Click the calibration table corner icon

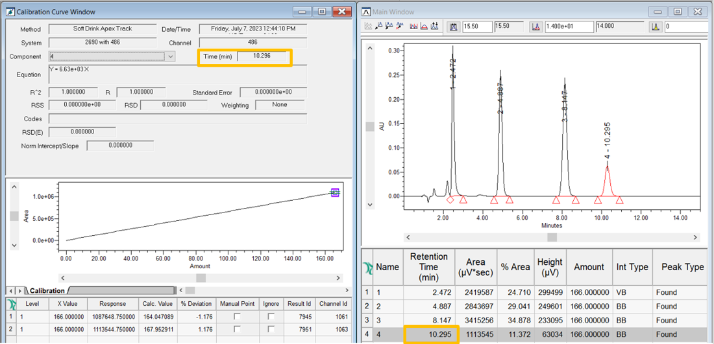coord(11,304)
